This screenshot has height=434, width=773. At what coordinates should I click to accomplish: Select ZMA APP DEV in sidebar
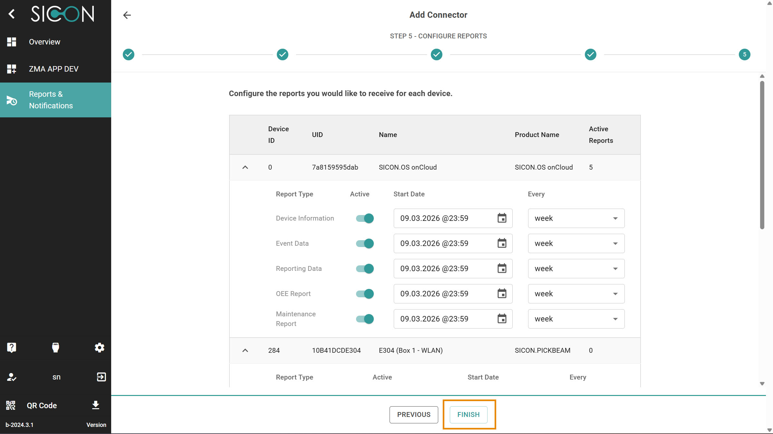53,69
